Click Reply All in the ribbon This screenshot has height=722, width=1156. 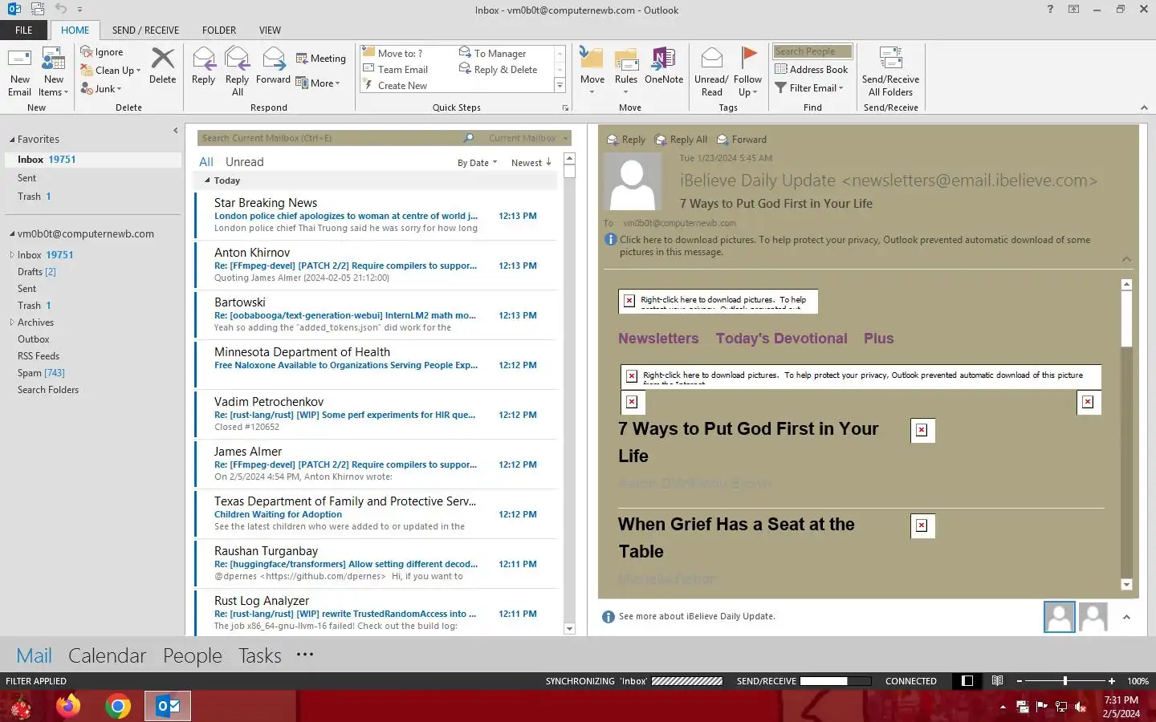click(x=237, y=71)
